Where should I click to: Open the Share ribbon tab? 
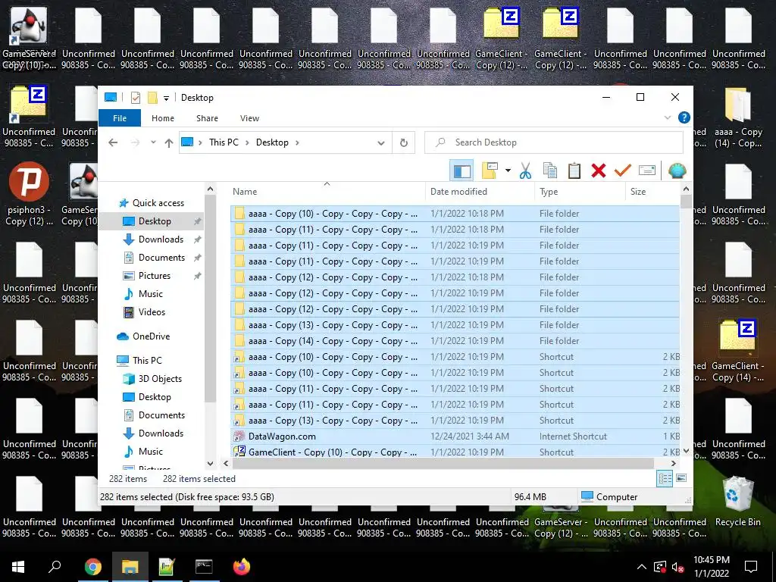coord(207,117)
